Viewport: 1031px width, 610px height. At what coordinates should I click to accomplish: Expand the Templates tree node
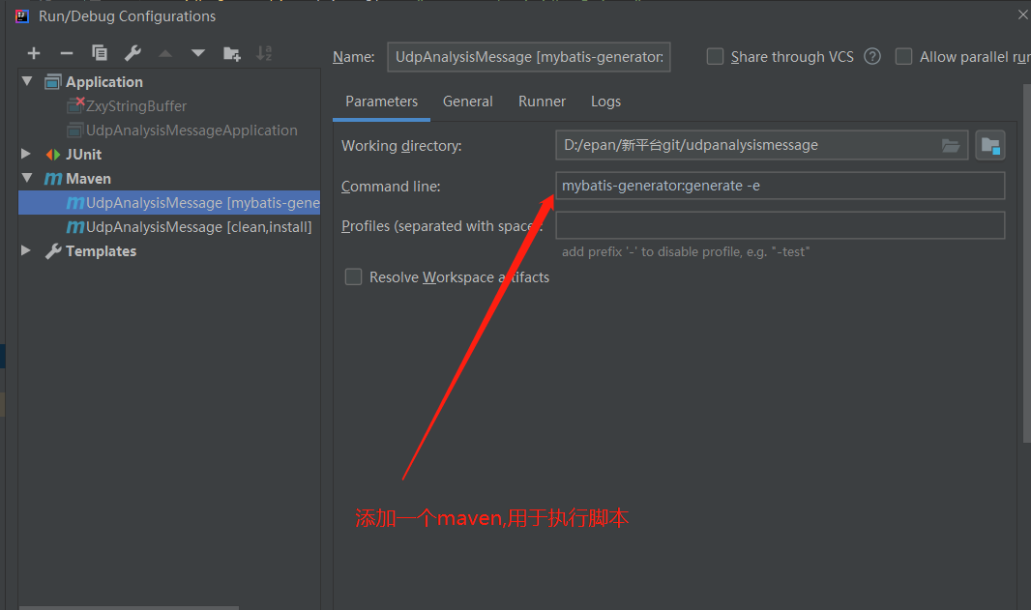(x=26, y=250)
